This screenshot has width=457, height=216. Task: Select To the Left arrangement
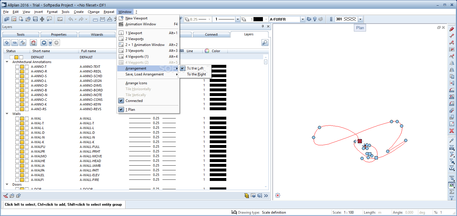click(x=195, y=68)
